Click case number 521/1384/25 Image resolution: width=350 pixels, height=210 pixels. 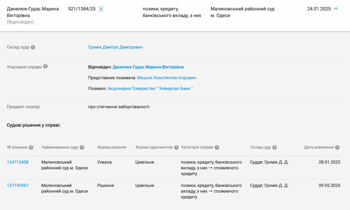click(82, 9)
